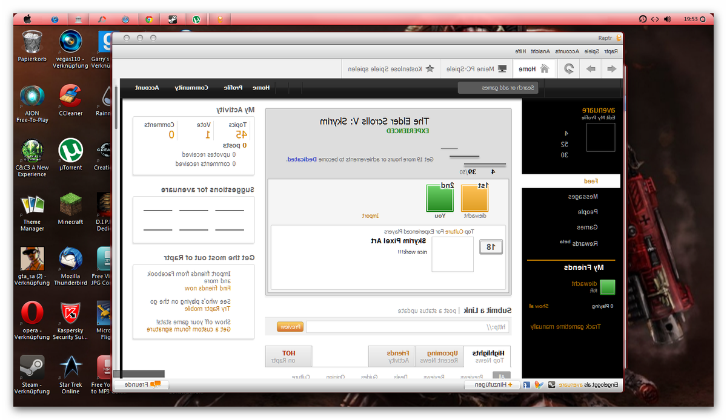The width and height of the screenshot is (727, 420).
Task: Open the Papierkorb recycle bin icon
Action: pyautogui.click(x=32, y=46)
